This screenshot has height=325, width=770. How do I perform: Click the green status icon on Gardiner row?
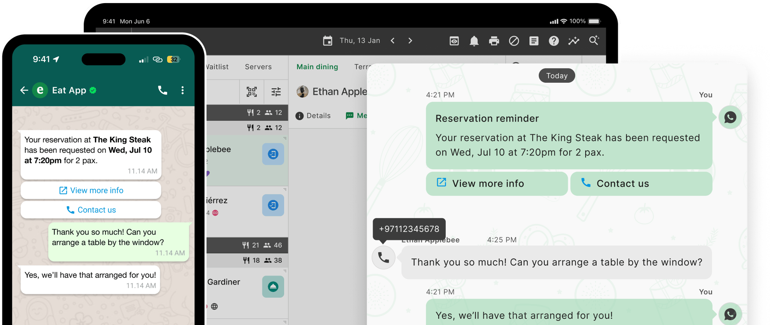(273, 286)
